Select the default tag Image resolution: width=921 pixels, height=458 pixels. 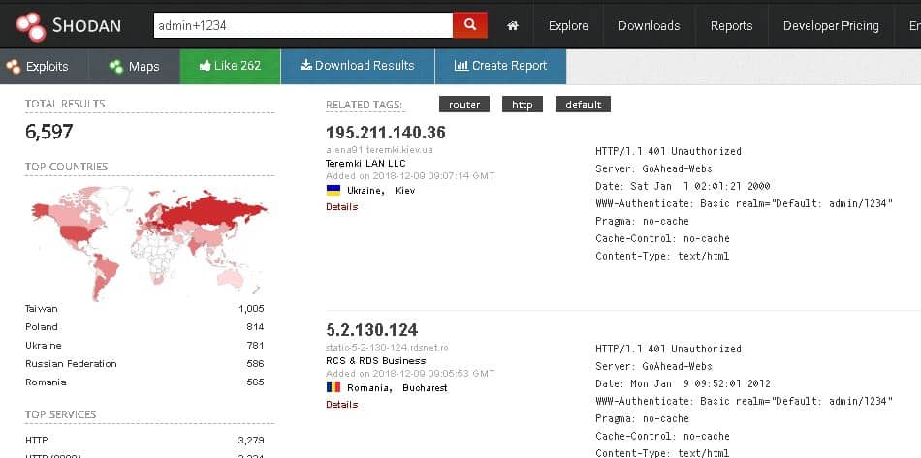point(583,105)
